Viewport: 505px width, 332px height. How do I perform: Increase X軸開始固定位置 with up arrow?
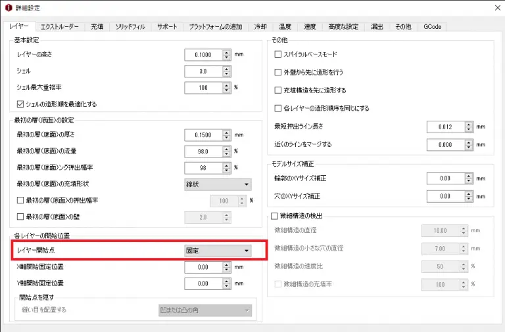point(227,264)
